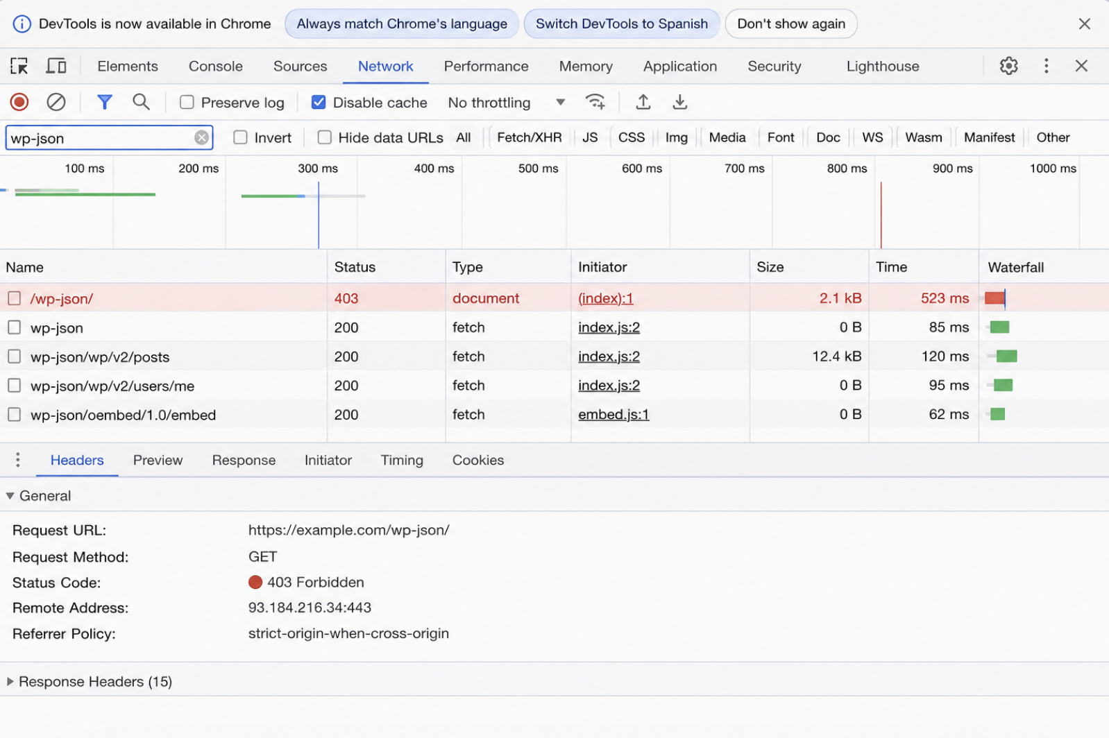Tick the checkbox for /wp-json/ row

coord(14,298)
